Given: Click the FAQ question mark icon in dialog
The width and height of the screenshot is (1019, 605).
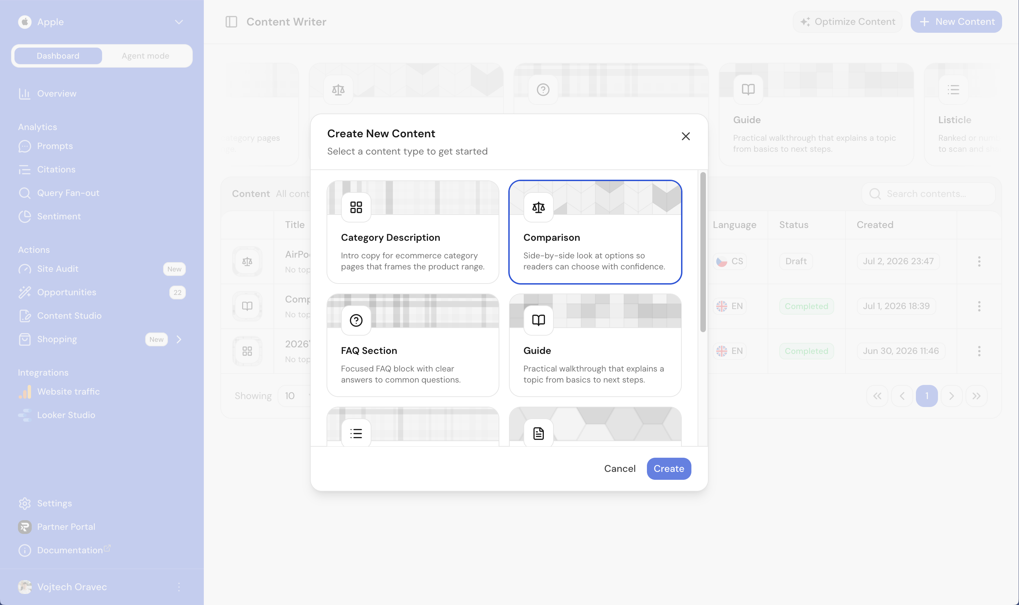Looking at the screenshot, I should [356, 320].
